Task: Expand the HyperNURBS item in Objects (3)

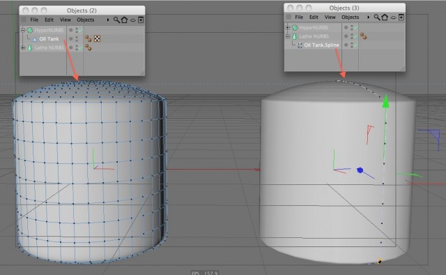Action: pyautogui.click(x=288, y=28)
